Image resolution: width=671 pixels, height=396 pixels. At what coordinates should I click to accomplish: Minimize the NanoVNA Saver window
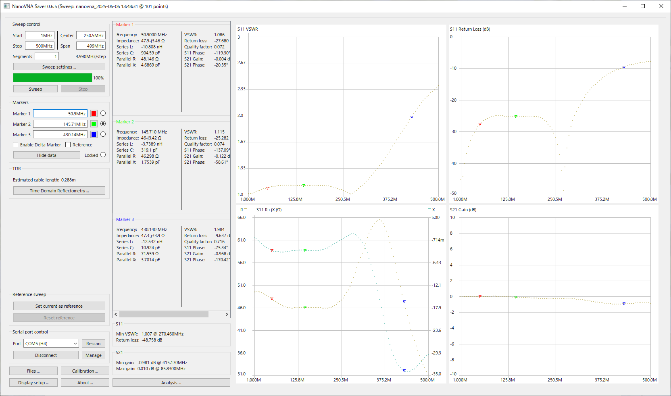(x=625, y=6)
